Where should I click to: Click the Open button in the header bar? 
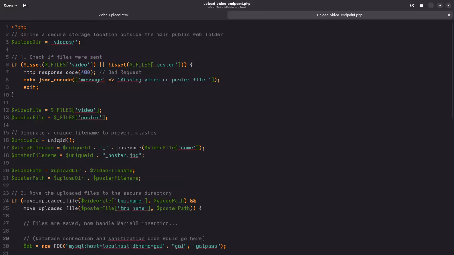[7, 5]
